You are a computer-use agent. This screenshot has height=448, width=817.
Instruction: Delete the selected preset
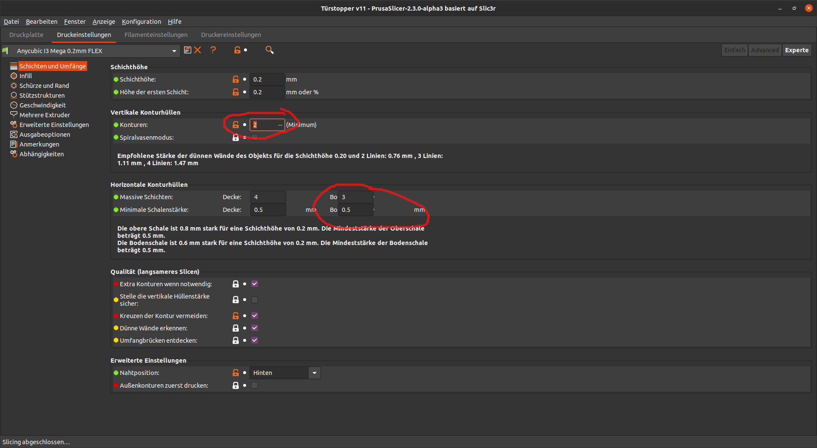pos(198,50)
